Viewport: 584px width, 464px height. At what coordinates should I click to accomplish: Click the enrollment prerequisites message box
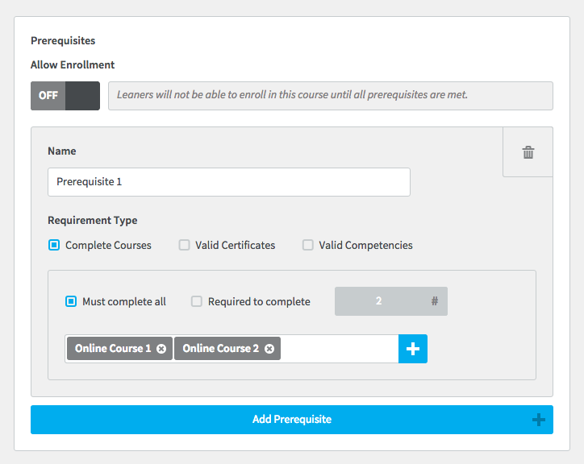tap(331, 96)
